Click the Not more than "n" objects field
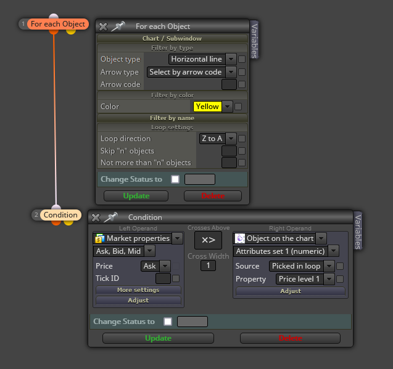 (x=229, y=163)
